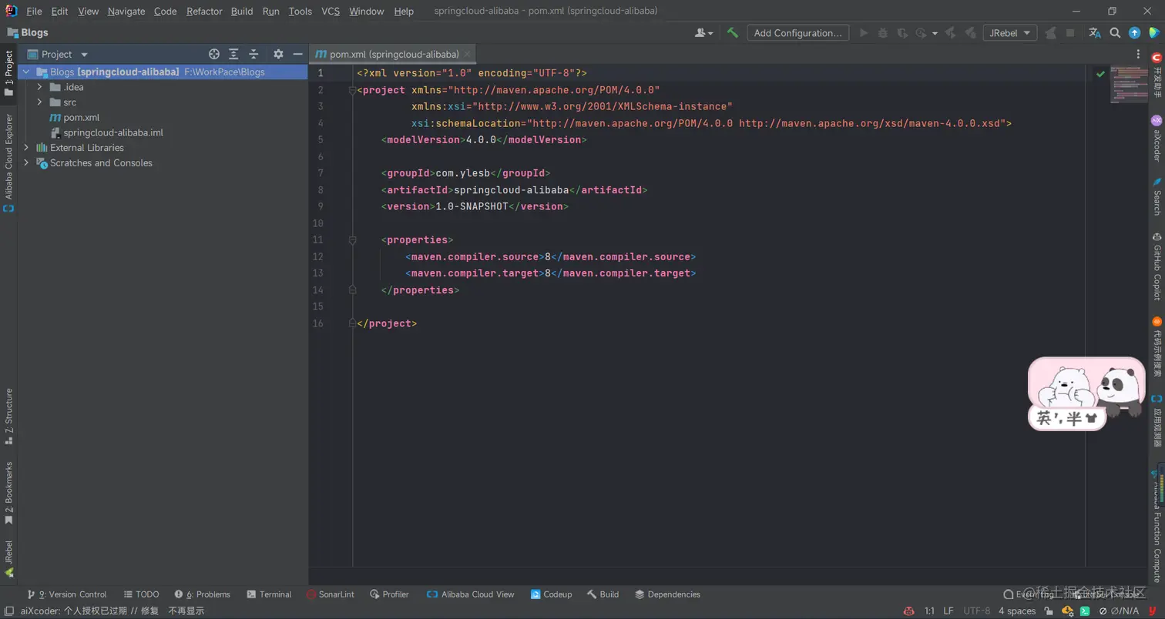Click the blue update arrow icon
Screen dimensions: 1165x619
pyautogui.click(x=1134, y=33)
